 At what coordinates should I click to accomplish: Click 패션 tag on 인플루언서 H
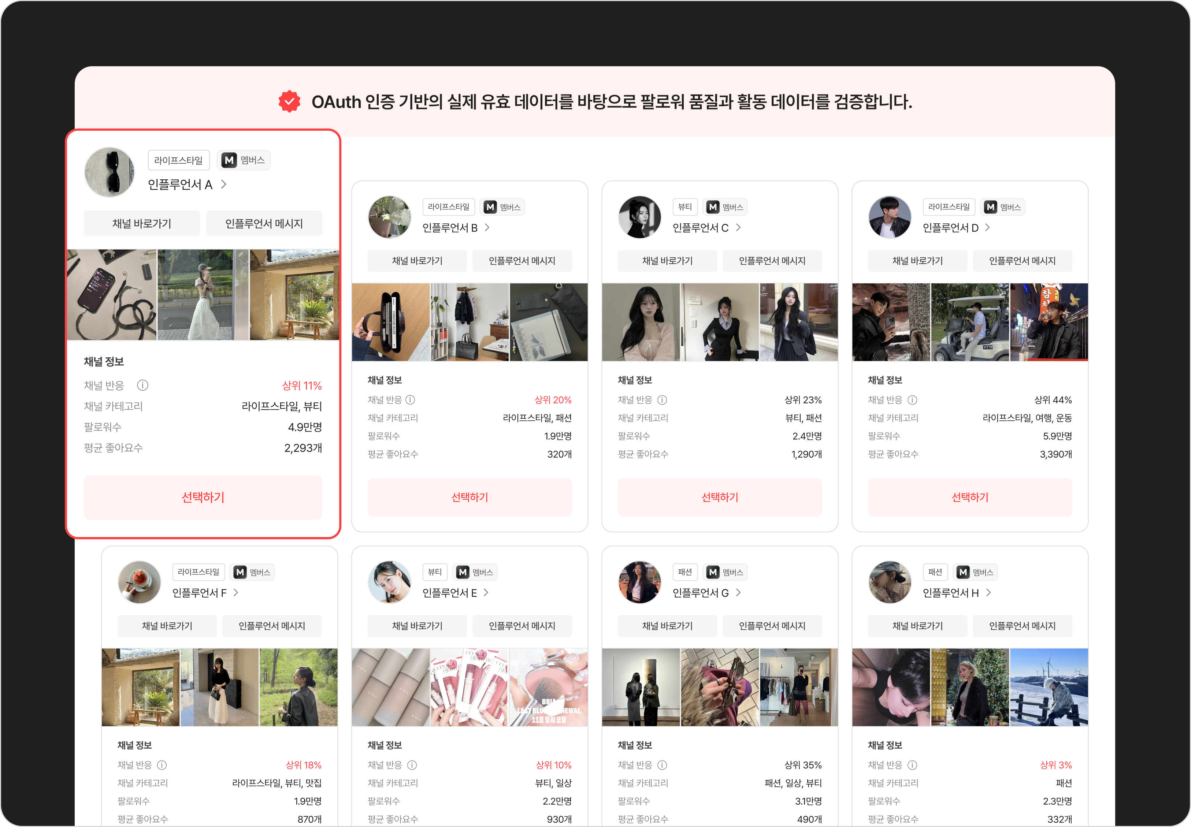[935, 572]
